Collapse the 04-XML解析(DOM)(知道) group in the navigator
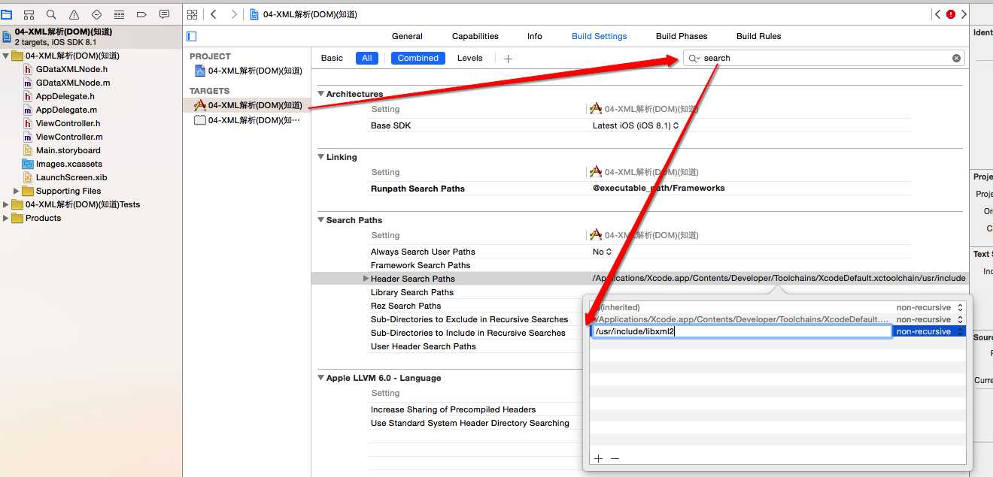993x477 pixels. [6, 56]
